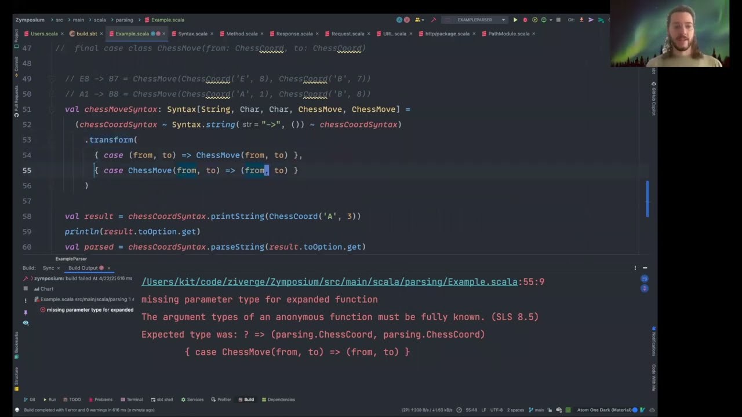Open the Debug tool with the bug icon
The height and width of the screenshot is (417, 742).
point(525,19)
